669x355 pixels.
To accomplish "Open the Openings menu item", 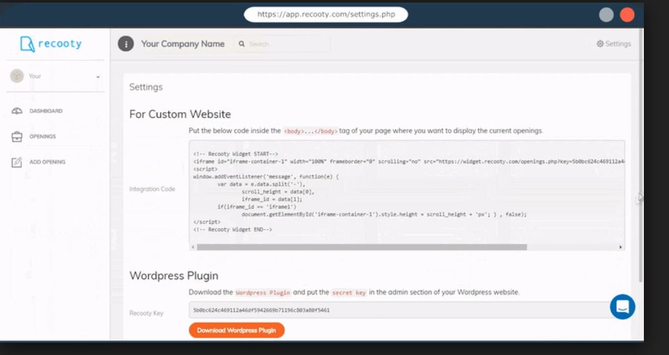I will (42, 137).
